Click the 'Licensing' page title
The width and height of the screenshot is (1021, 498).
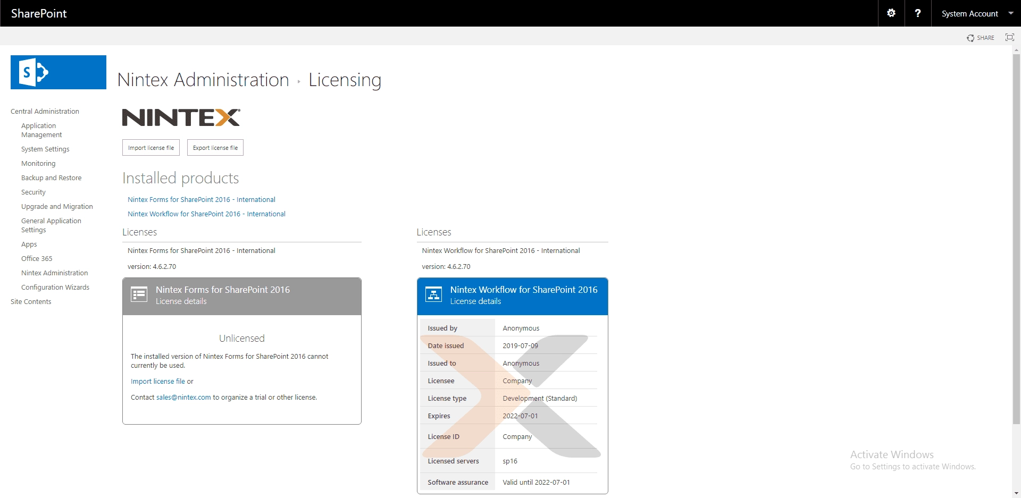point(345,80)
